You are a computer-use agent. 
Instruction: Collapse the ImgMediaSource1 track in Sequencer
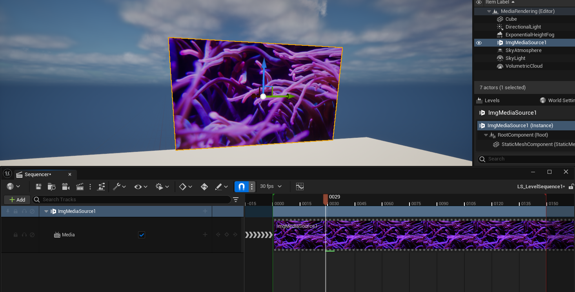[x=46, y=211]
